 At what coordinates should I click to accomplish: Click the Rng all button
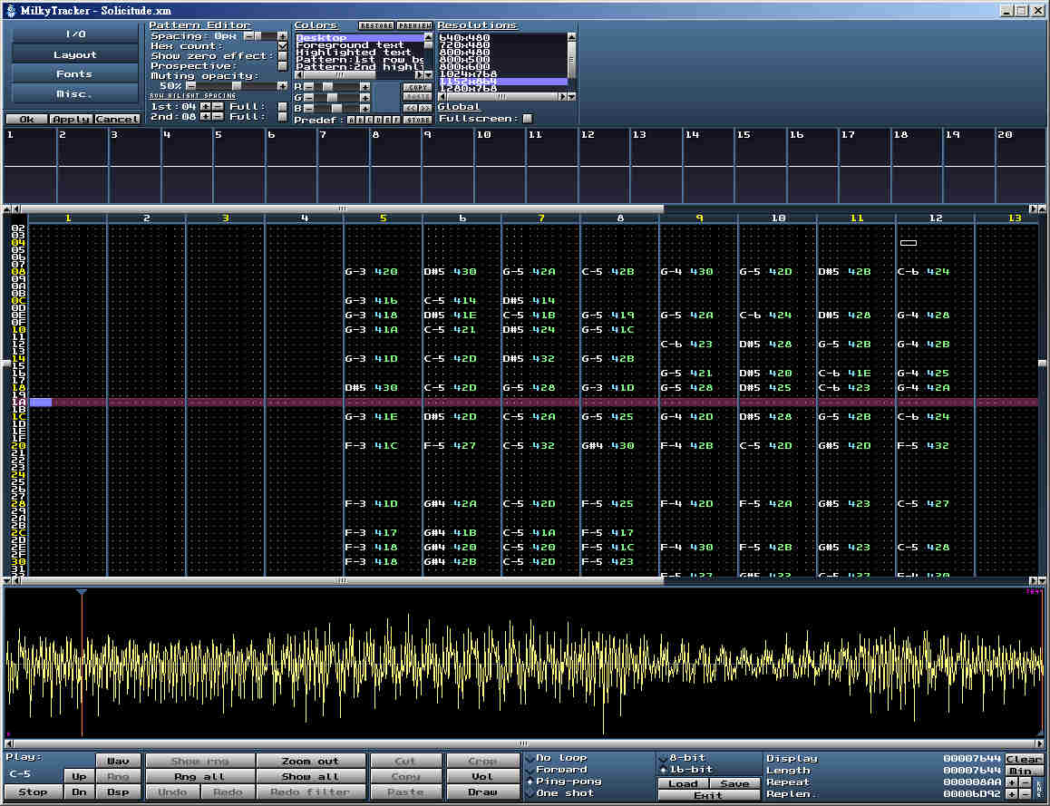click(x=200, y=777)
